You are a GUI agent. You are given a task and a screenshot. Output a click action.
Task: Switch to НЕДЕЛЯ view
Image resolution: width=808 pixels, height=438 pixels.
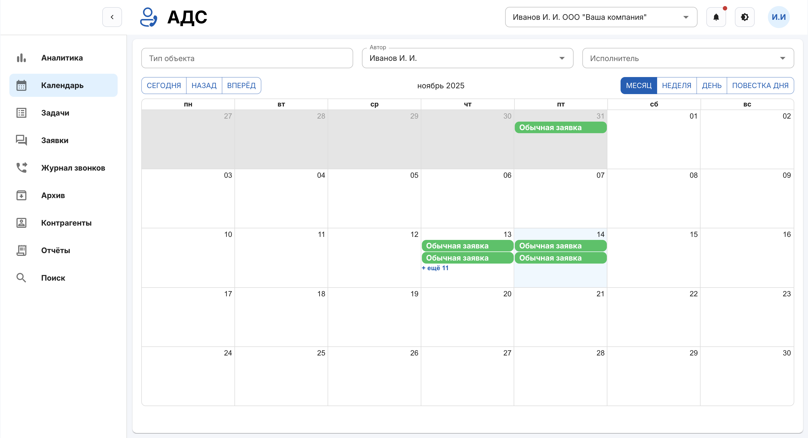click(677, 85)
